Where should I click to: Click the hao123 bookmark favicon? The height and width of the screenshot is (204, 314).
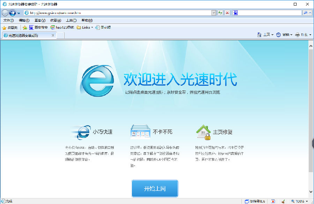[x=53, y=27]
